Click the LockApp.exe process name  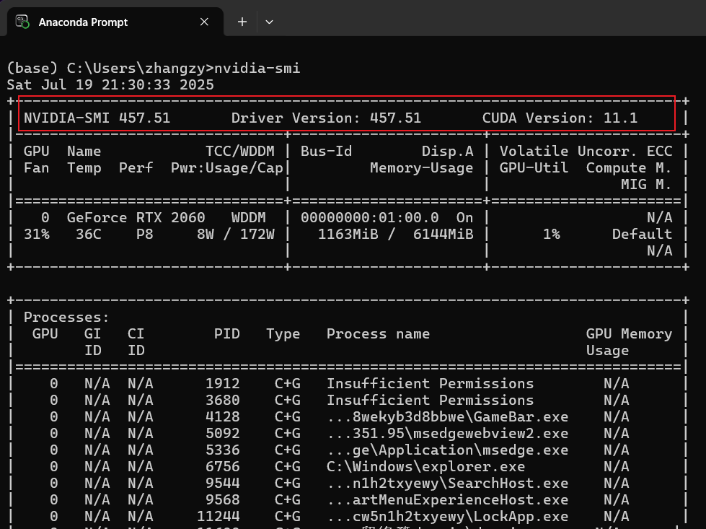pos(448,517)
